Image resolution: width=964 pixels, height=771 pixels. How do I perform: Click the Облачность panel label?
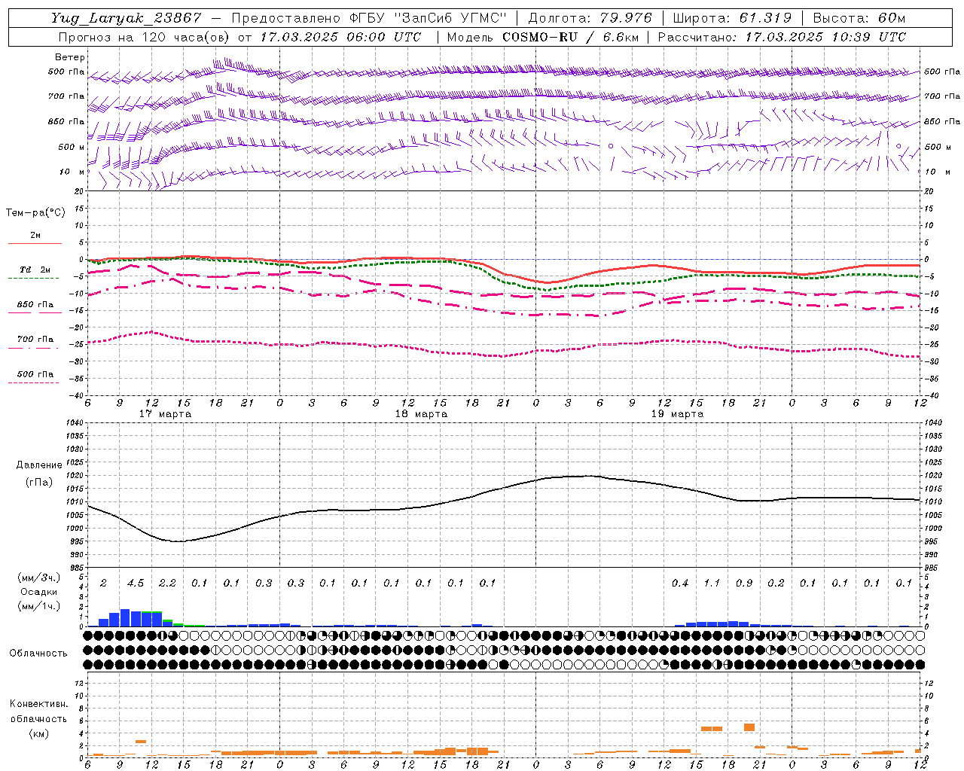[38, 654]
